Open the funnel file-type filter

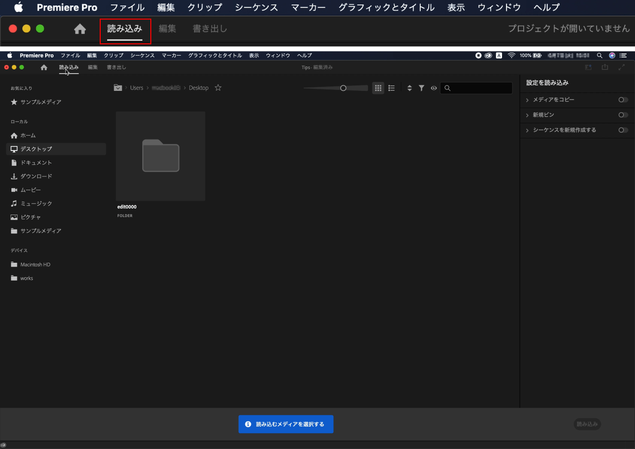pyautogui.click(x=421, y=88)
